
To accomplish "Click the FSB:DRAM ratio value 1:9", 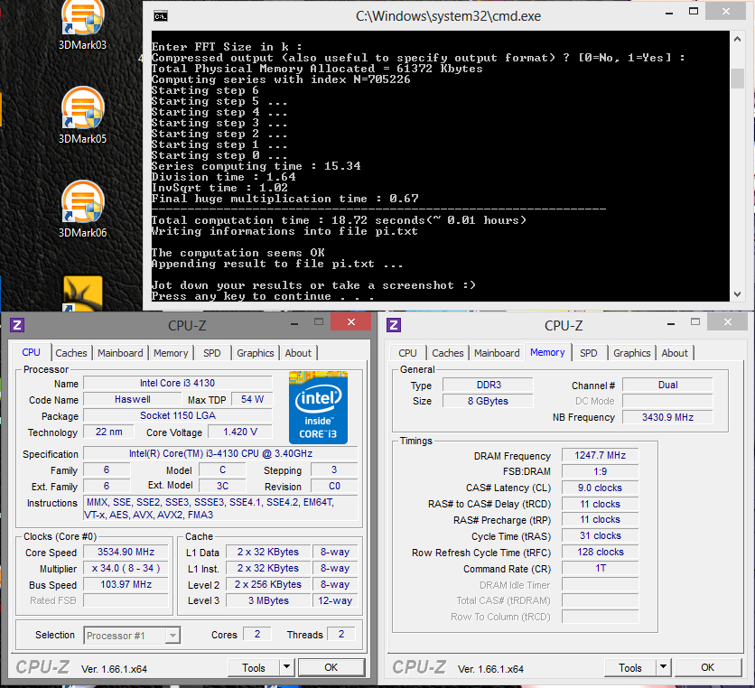I will click(600, 471).
